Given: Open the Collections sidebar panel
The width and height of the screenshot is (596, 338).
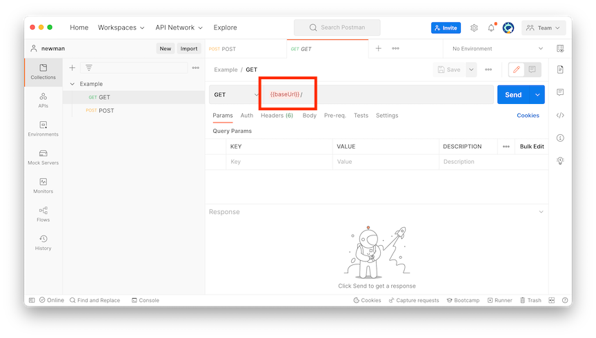Looking at the screenshot, I should point(43,72).
